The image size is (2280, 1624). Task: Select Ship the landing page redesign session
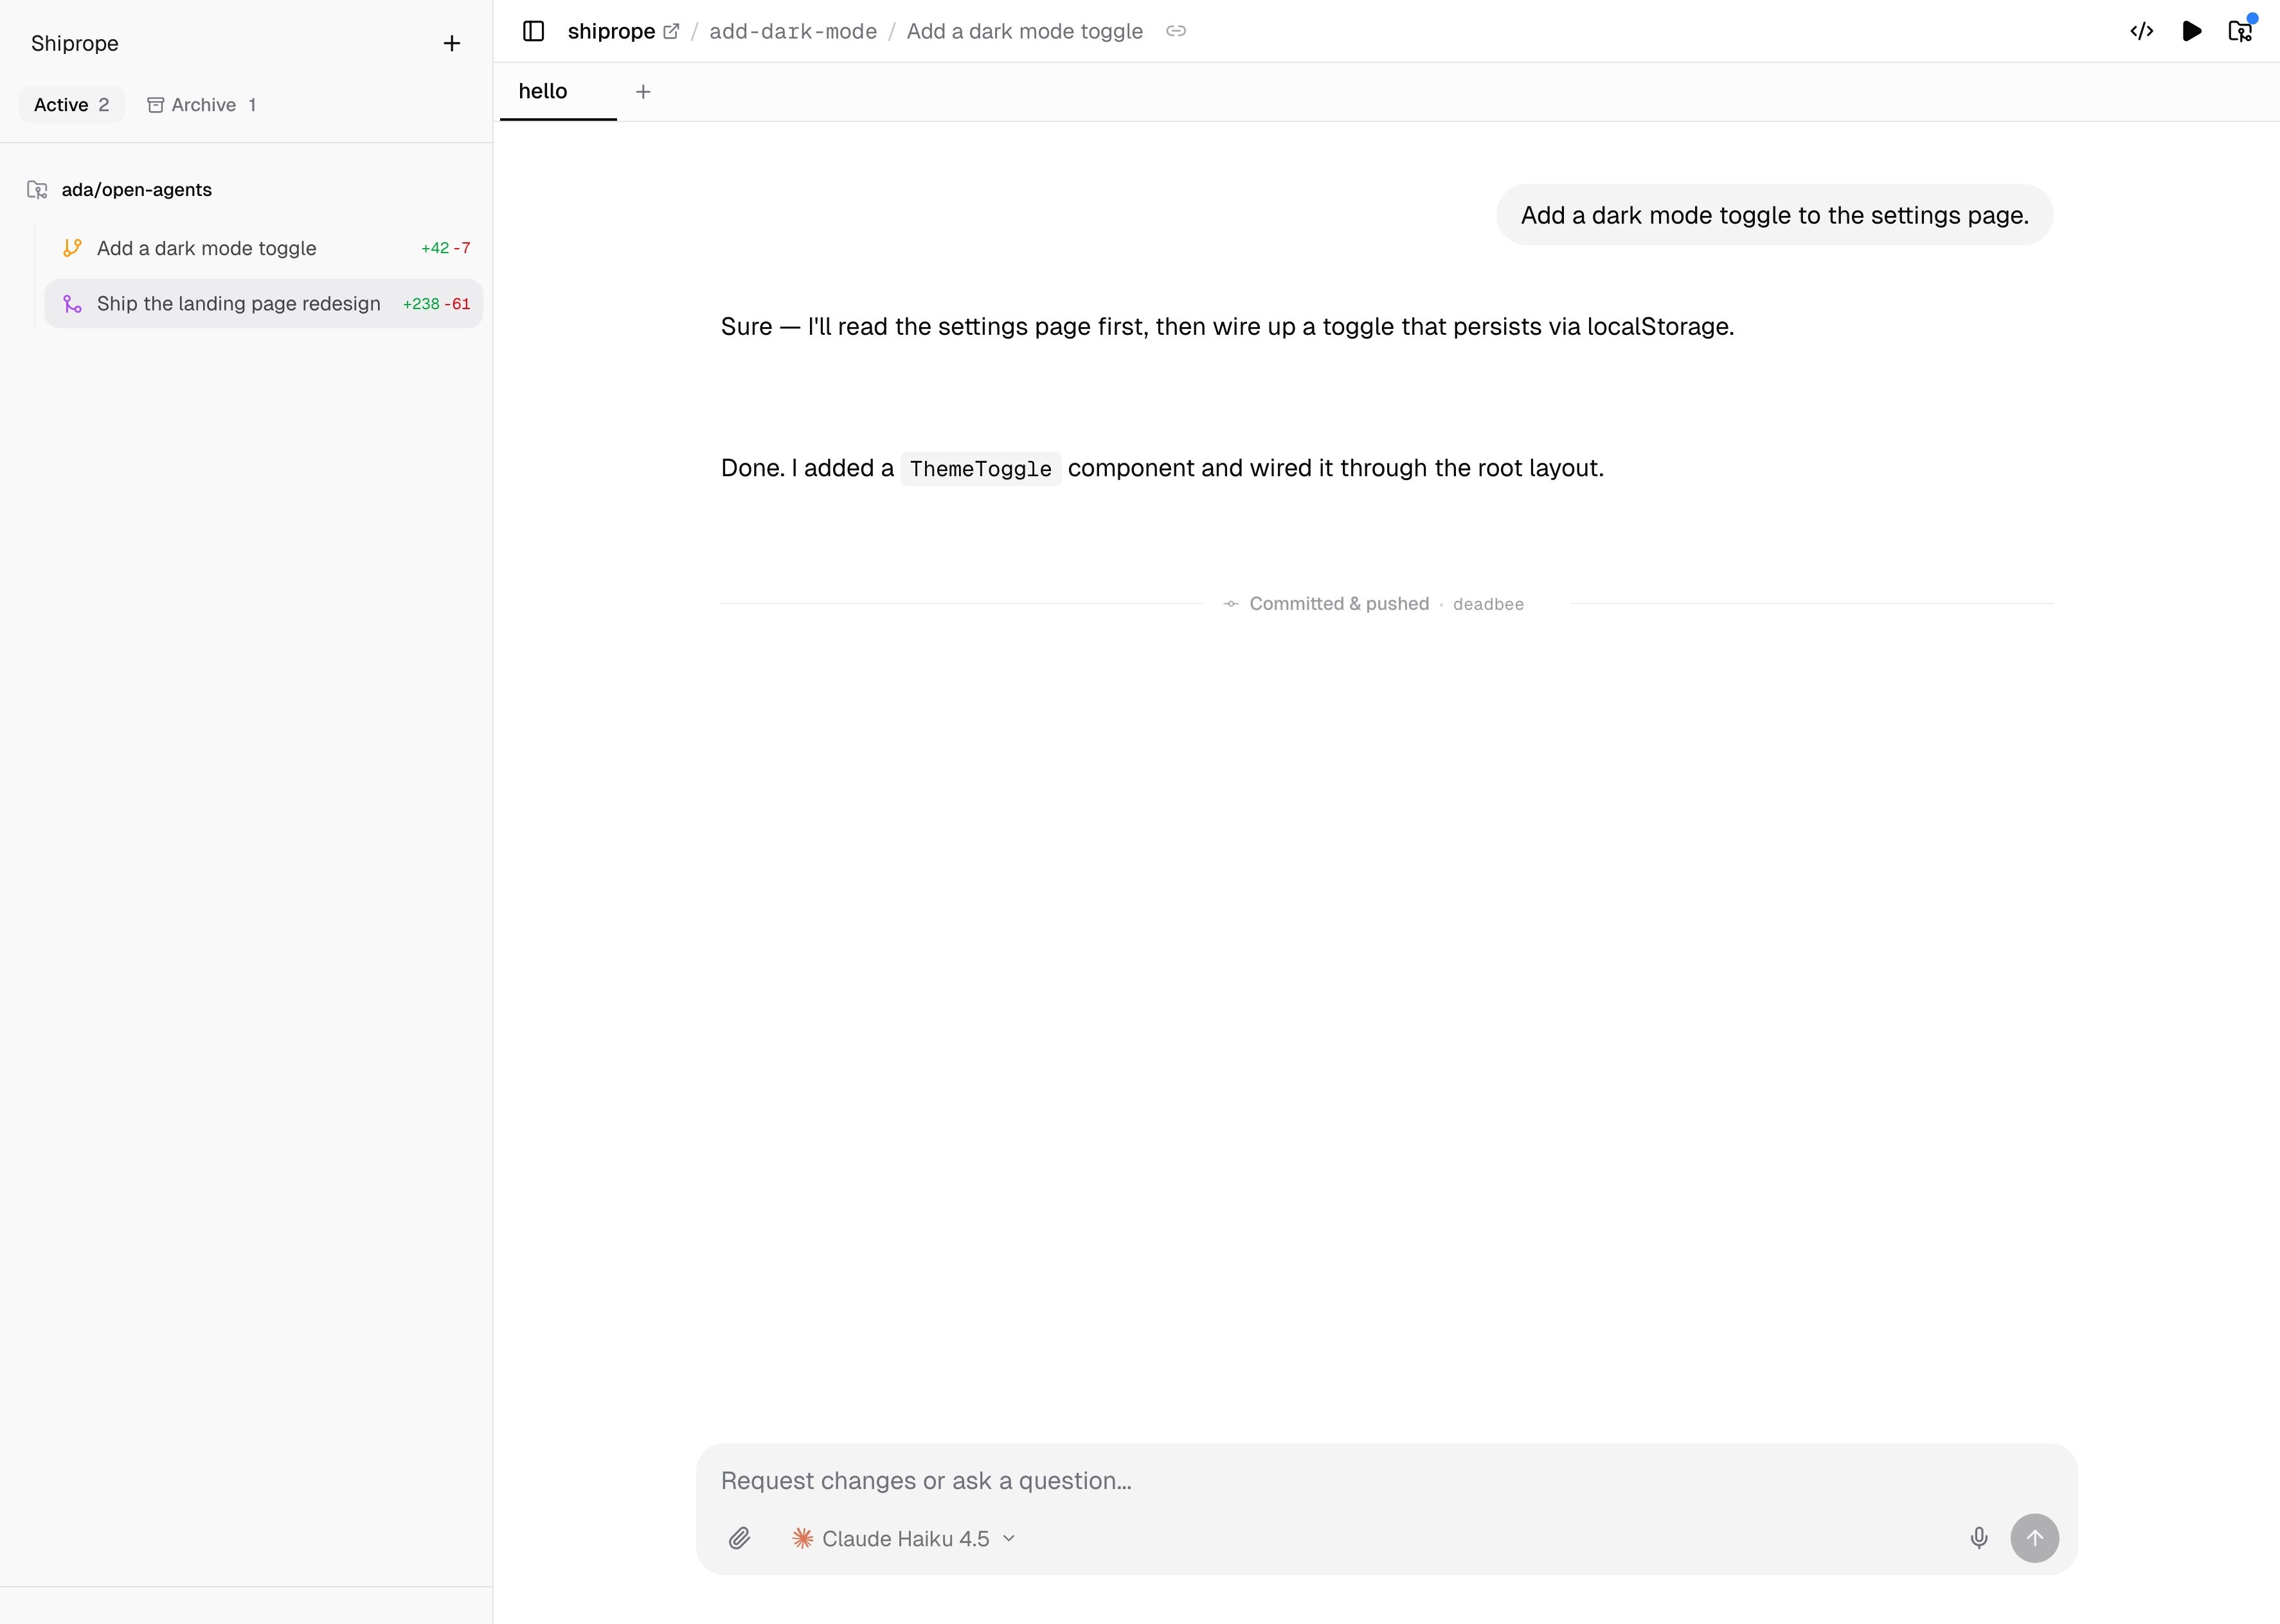coord(238,304)
